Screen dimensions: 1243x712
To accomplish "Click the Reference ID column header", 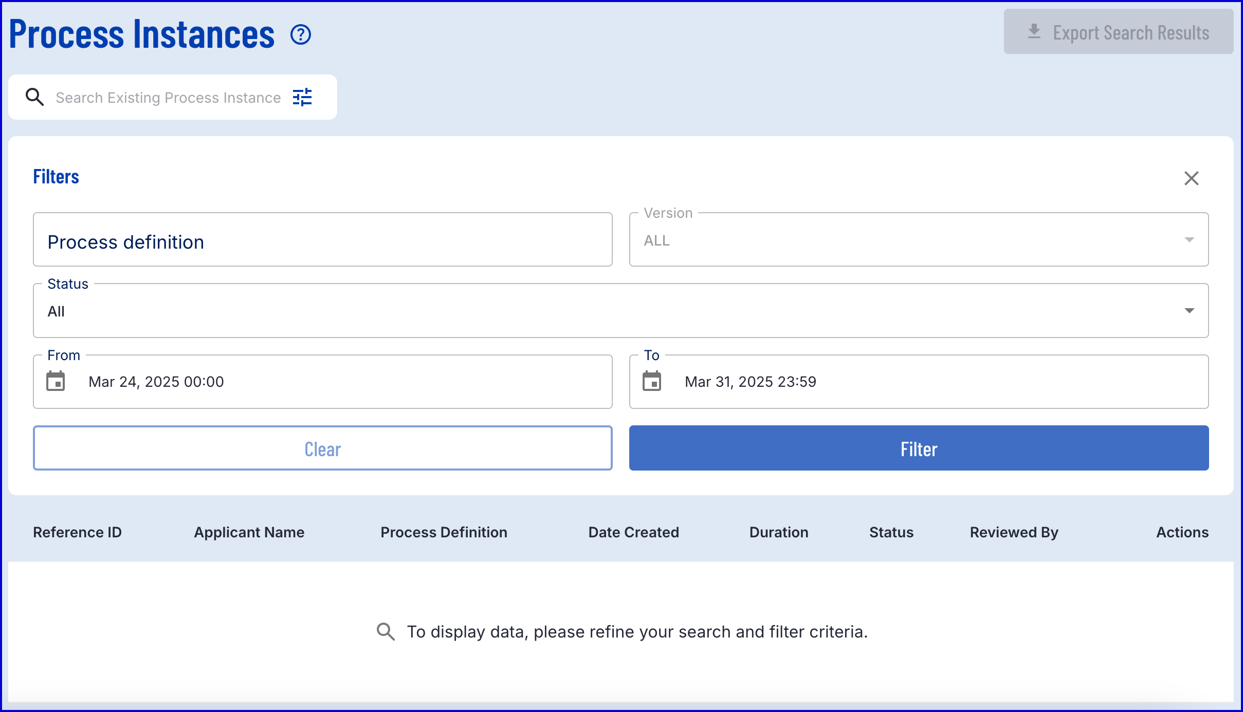I will coord(77,532).
